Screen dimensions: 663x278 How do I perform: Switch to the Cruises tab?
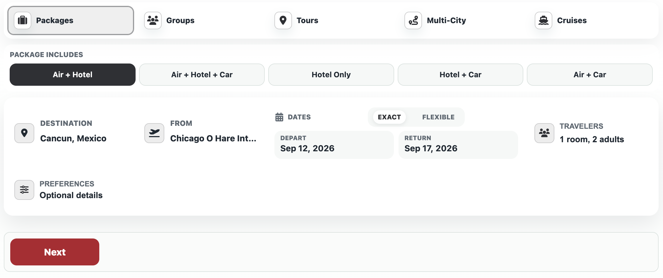coord(592,20)
